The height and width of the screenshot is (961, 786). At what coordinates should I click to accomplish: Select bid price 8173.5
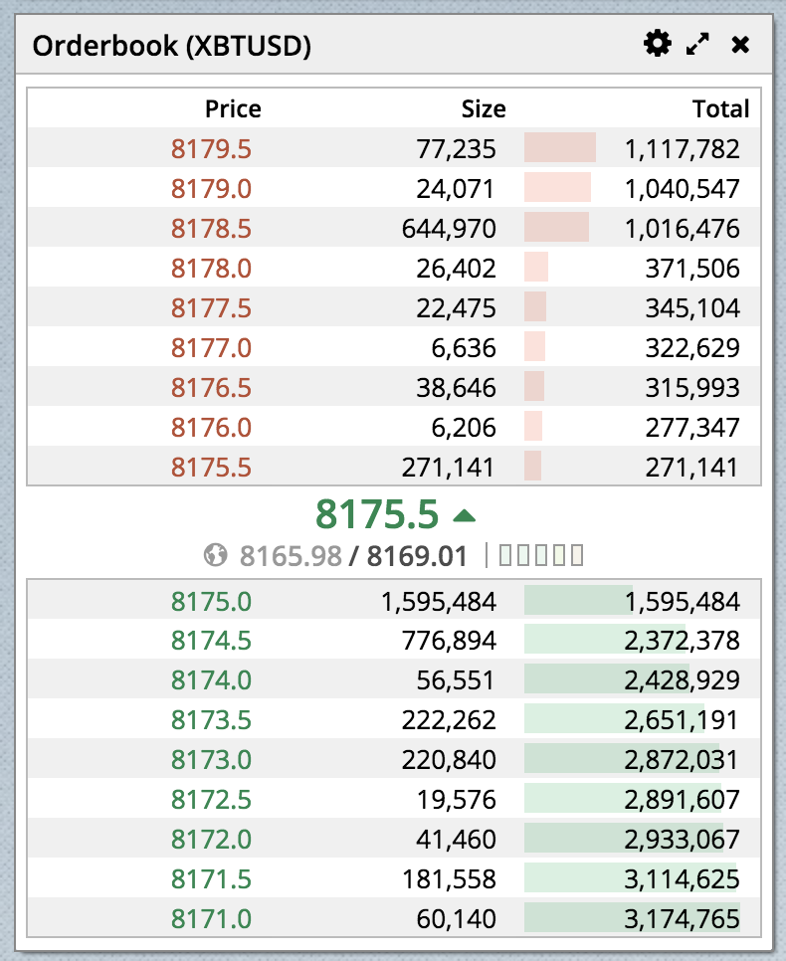tap(211, 720)
